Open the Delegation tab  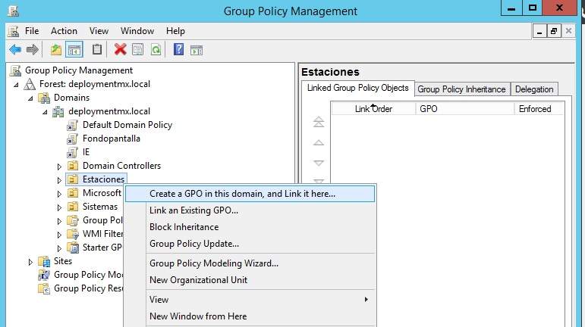(534, 89)
